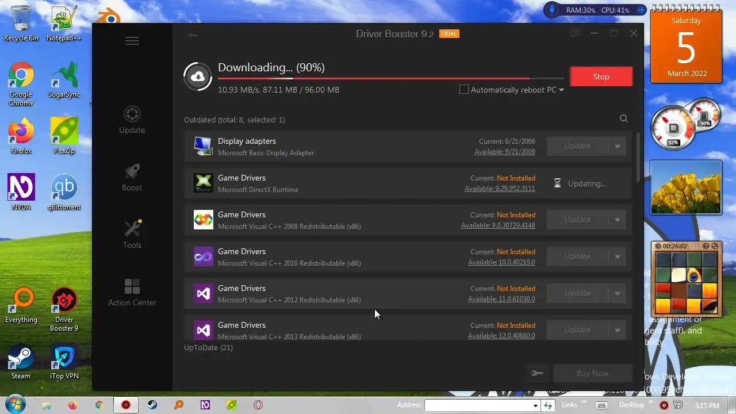Enable Automatically reboot PC checkbox
This screenshot has width=736, height=414.
(464, 90)
